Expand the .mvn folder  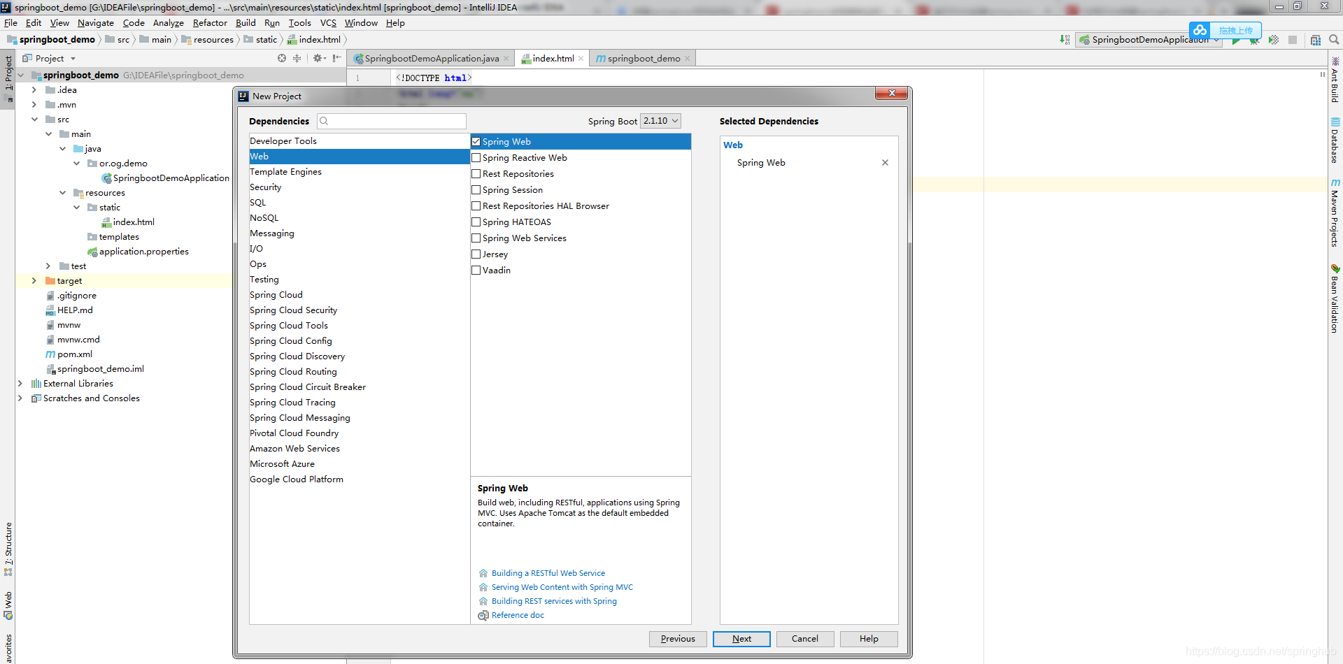(x=34, y=105)
